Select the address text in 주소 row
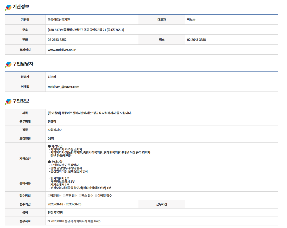The width and height of the screenshot is (287, 228). pos(86,30)
